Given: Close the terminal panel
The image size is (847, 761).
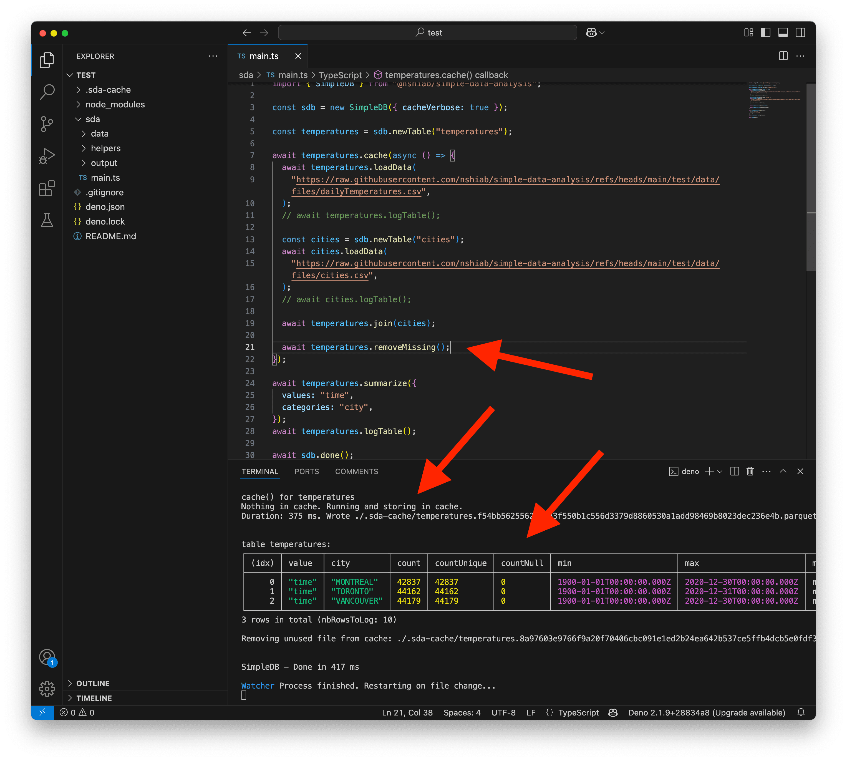Looking at the screenshot, I should (800, 472).
